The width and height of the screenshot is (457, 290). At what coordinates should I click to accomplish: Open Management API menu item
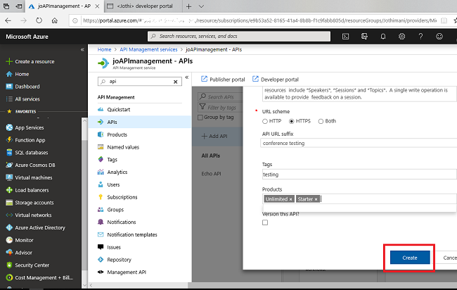[140, 272]
